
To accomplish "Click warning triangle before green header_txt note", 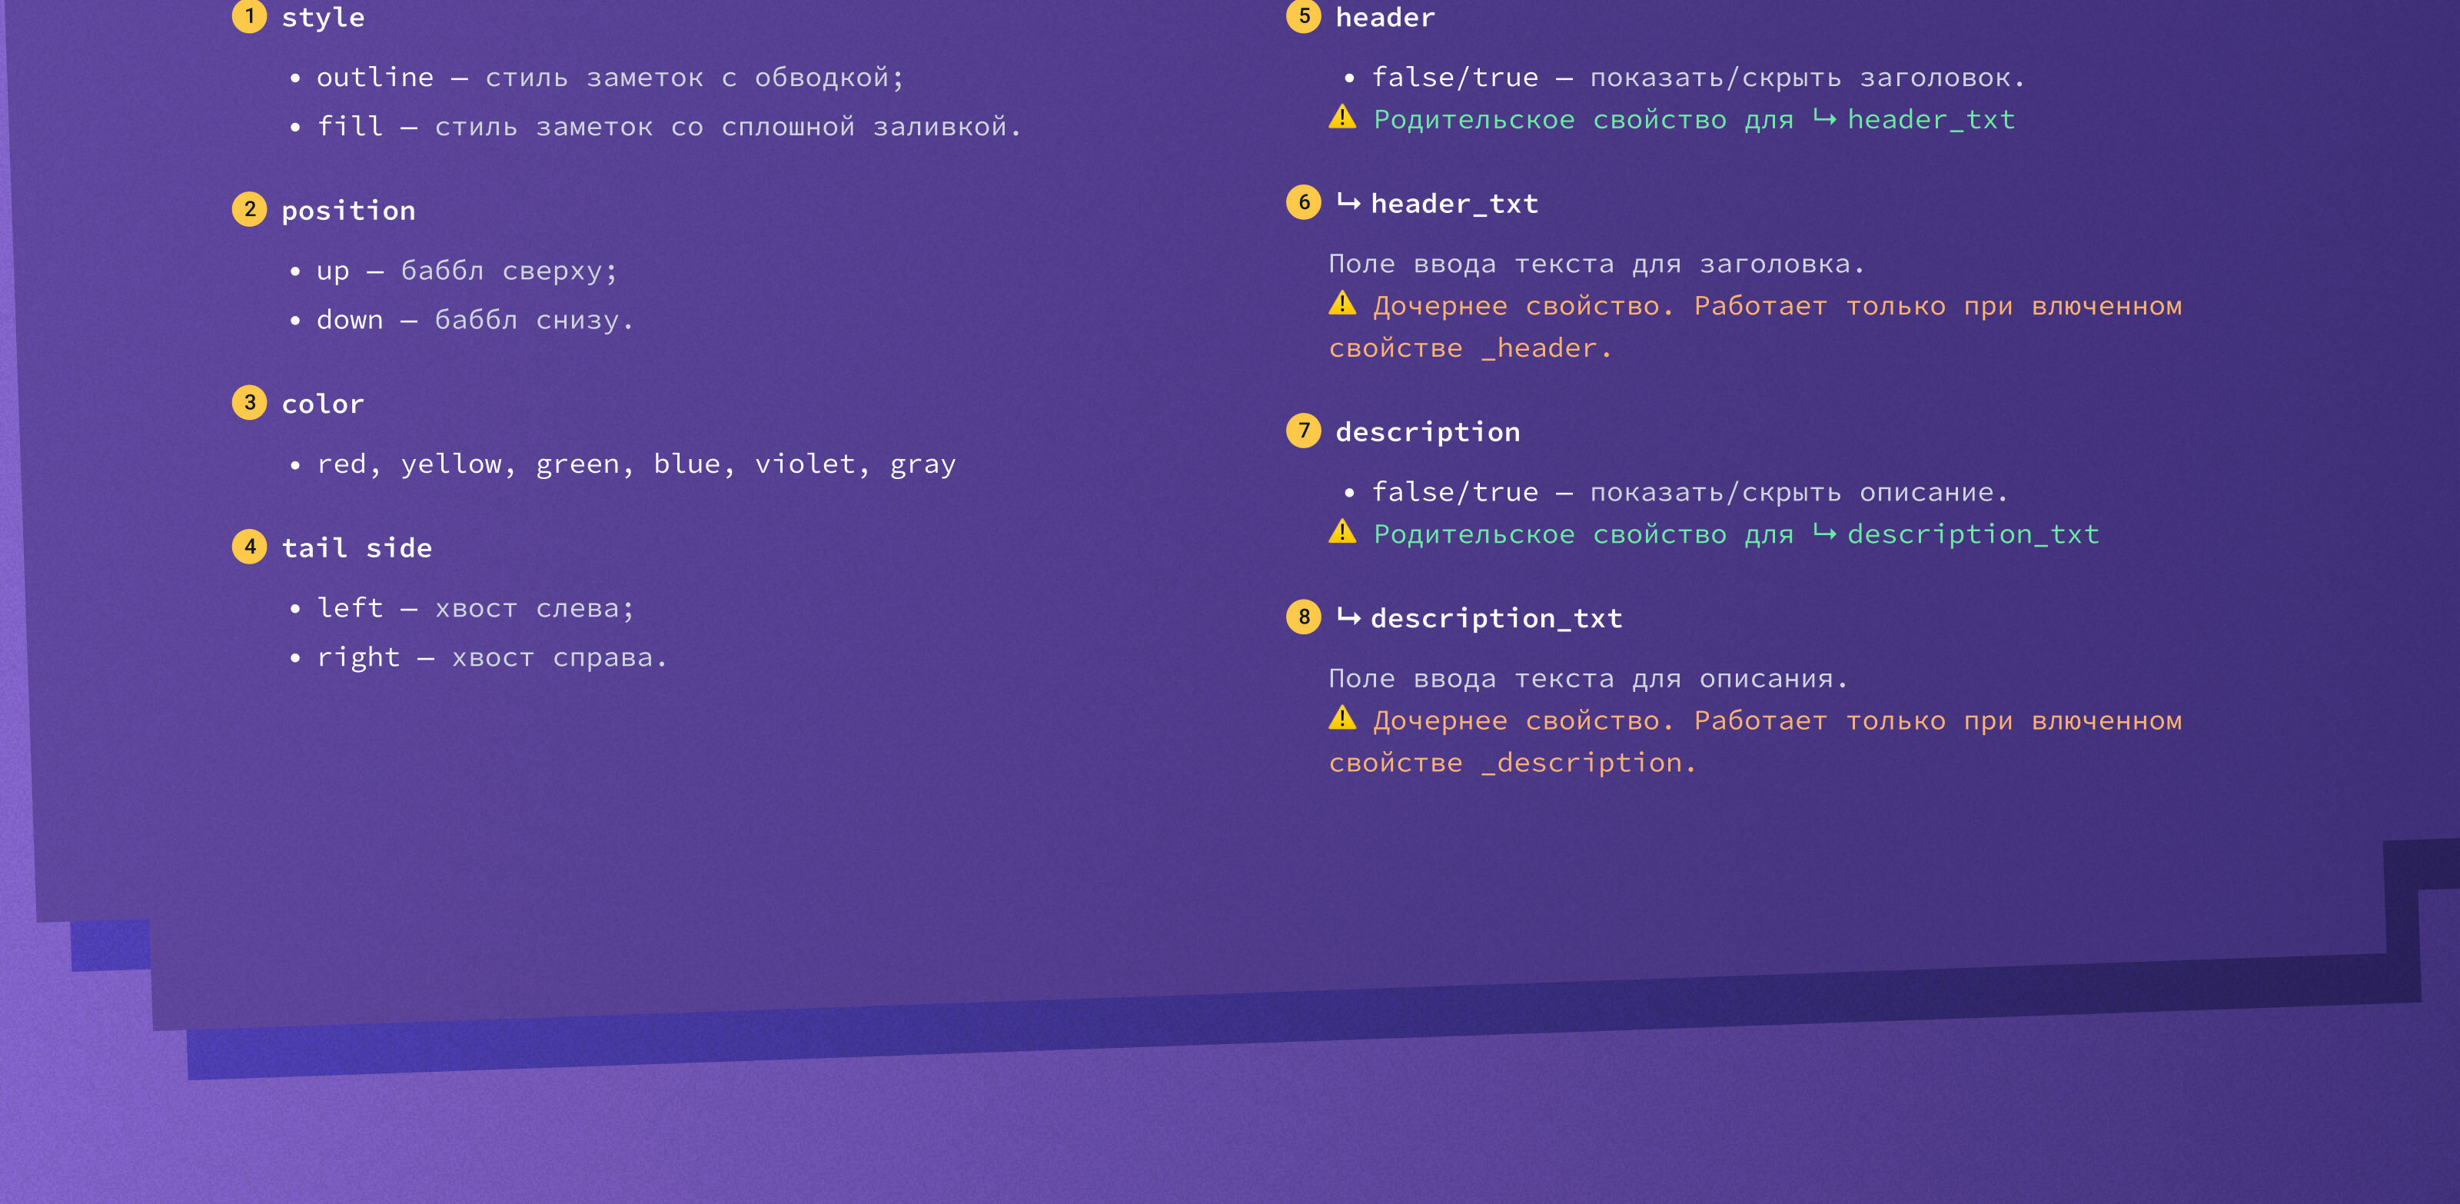I will (x=1341, y=118).
